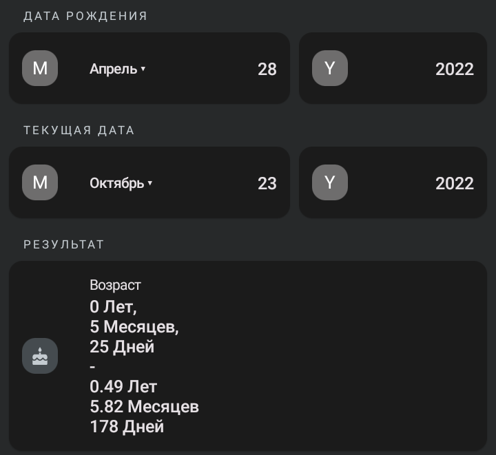This screenshot has width=496, height=455.
Task: Edit the birth year field 2022
Action: pos(455,70)
